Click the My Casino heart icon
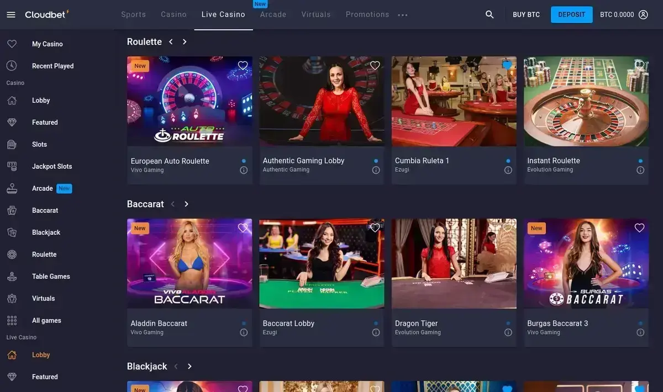 pyautogui.click(x=12, y=44)
